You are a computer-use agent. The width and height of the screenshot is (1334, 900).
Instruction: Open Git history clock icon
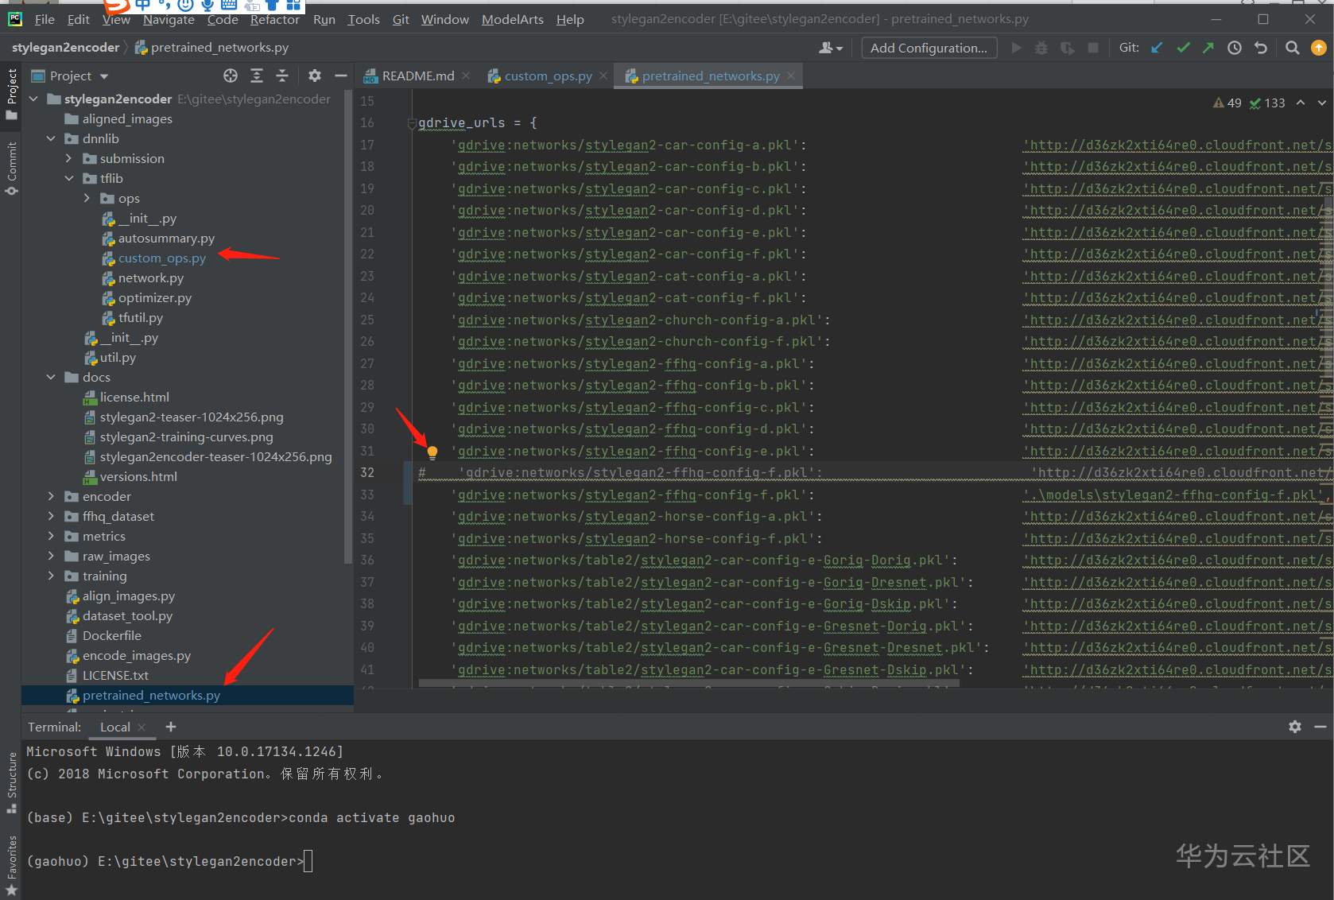click(1235, 48)
